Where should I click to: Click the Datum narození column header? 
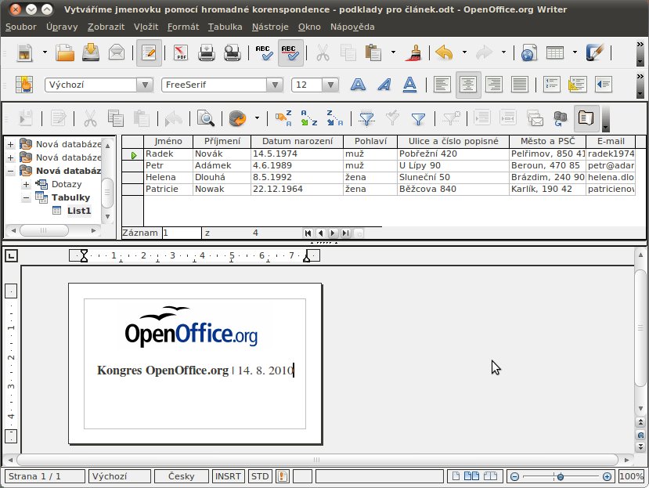(x=297, y=141)
